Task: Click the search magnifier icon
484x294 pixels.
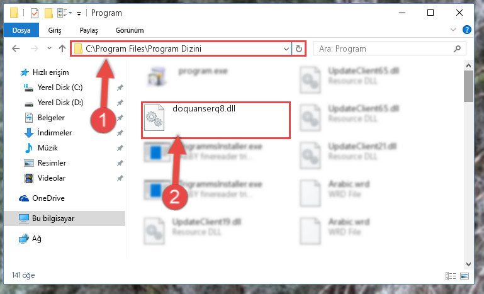Action: [x=457, y=49]
